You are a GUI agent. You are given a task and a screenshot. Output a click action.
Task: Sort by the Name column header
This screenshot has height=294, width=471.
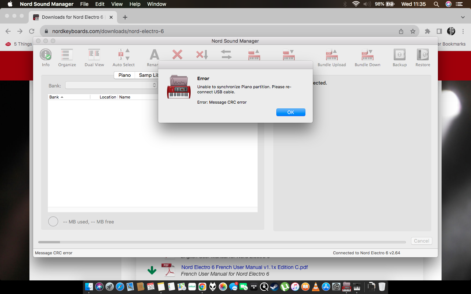pos(125,97)
